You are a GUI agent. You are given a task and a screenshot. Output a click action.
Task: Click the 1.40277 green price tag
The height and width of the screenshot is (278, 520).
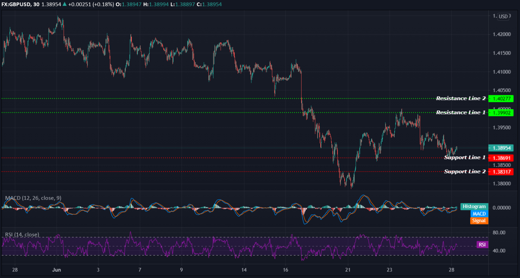[x=501, y=99]
